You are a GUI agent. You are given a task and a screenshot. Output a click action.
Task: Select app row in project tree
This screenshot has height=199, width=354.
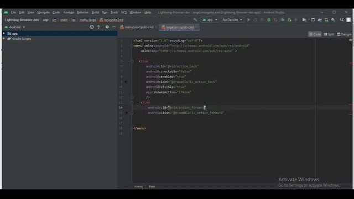[x=60, y=33]
